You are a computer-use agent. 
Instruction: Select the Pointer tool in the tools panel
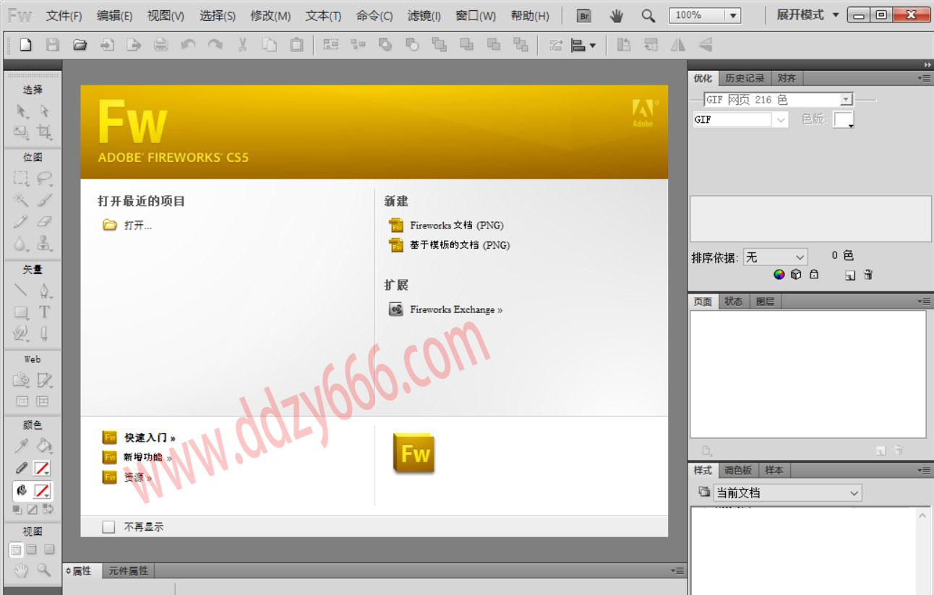(x=22, y=111)
